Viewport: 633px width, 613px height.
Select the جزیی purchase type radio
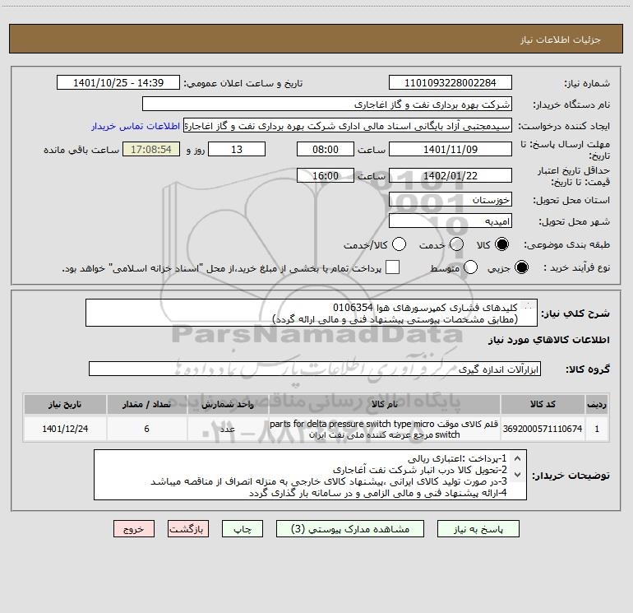tap(521, 267)
